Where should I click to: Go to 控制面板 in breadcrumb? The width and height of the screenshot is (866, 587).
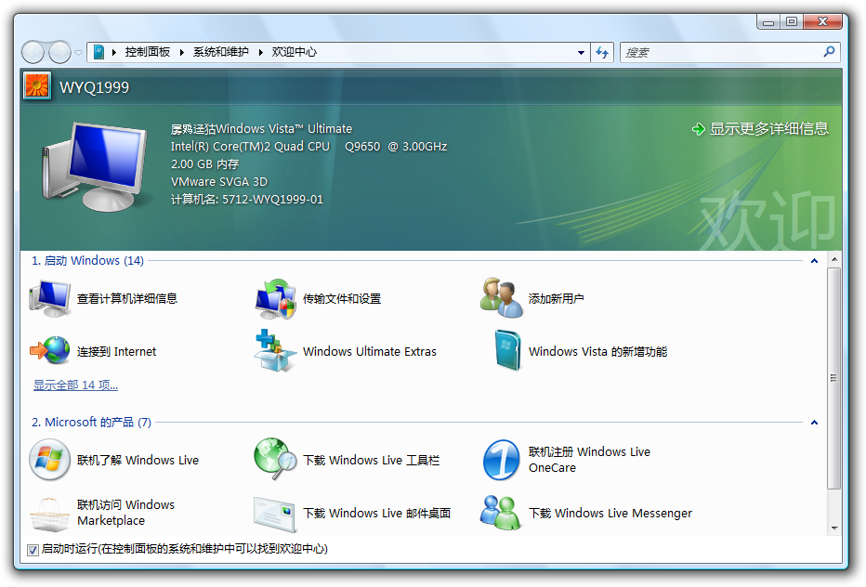pyautogui.click(x=148, y=52)
